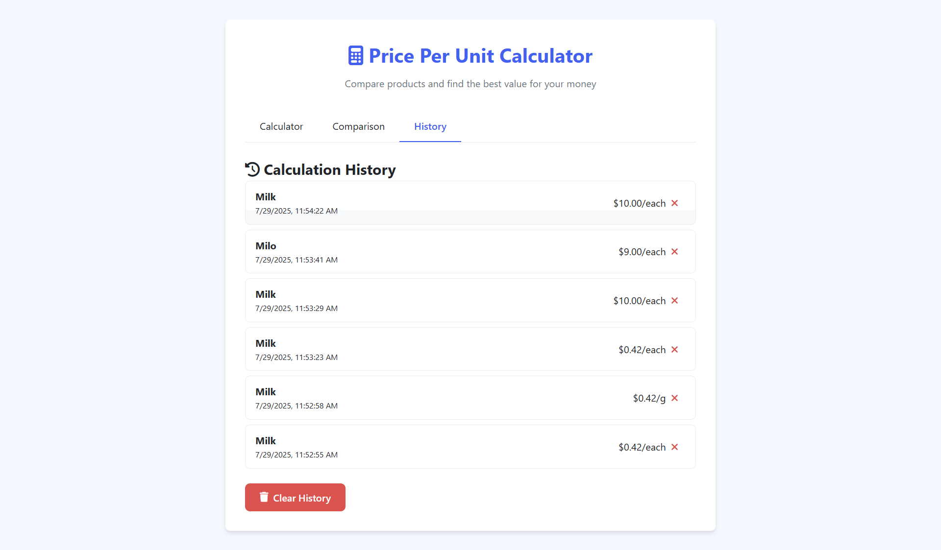Delete the Milk entry from 11:53:29 AM
The image size is (941, 550).
coord(675,300)
